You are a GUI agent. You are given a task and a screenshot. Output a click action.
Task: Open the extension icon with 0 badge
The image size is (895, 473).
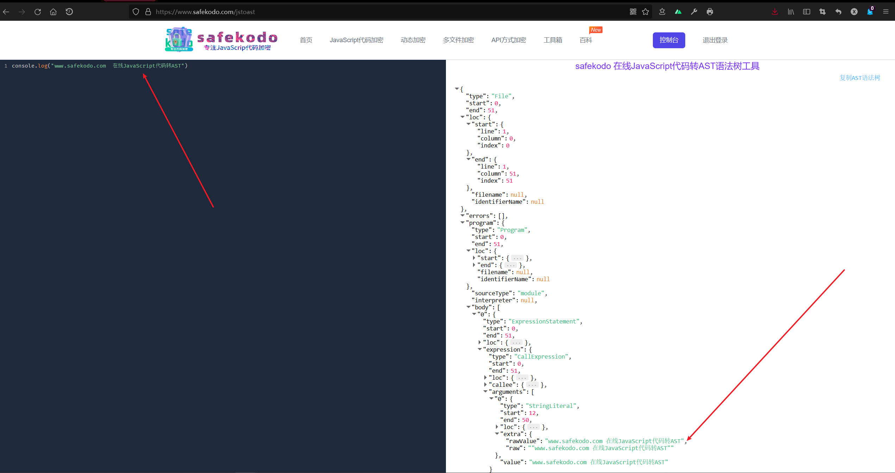click(870, 12)
